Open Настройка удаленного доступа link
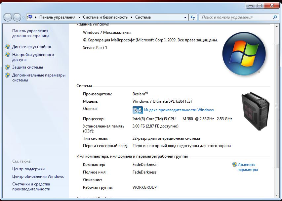Viewport: 282px width, 201px height. (33, 57)
